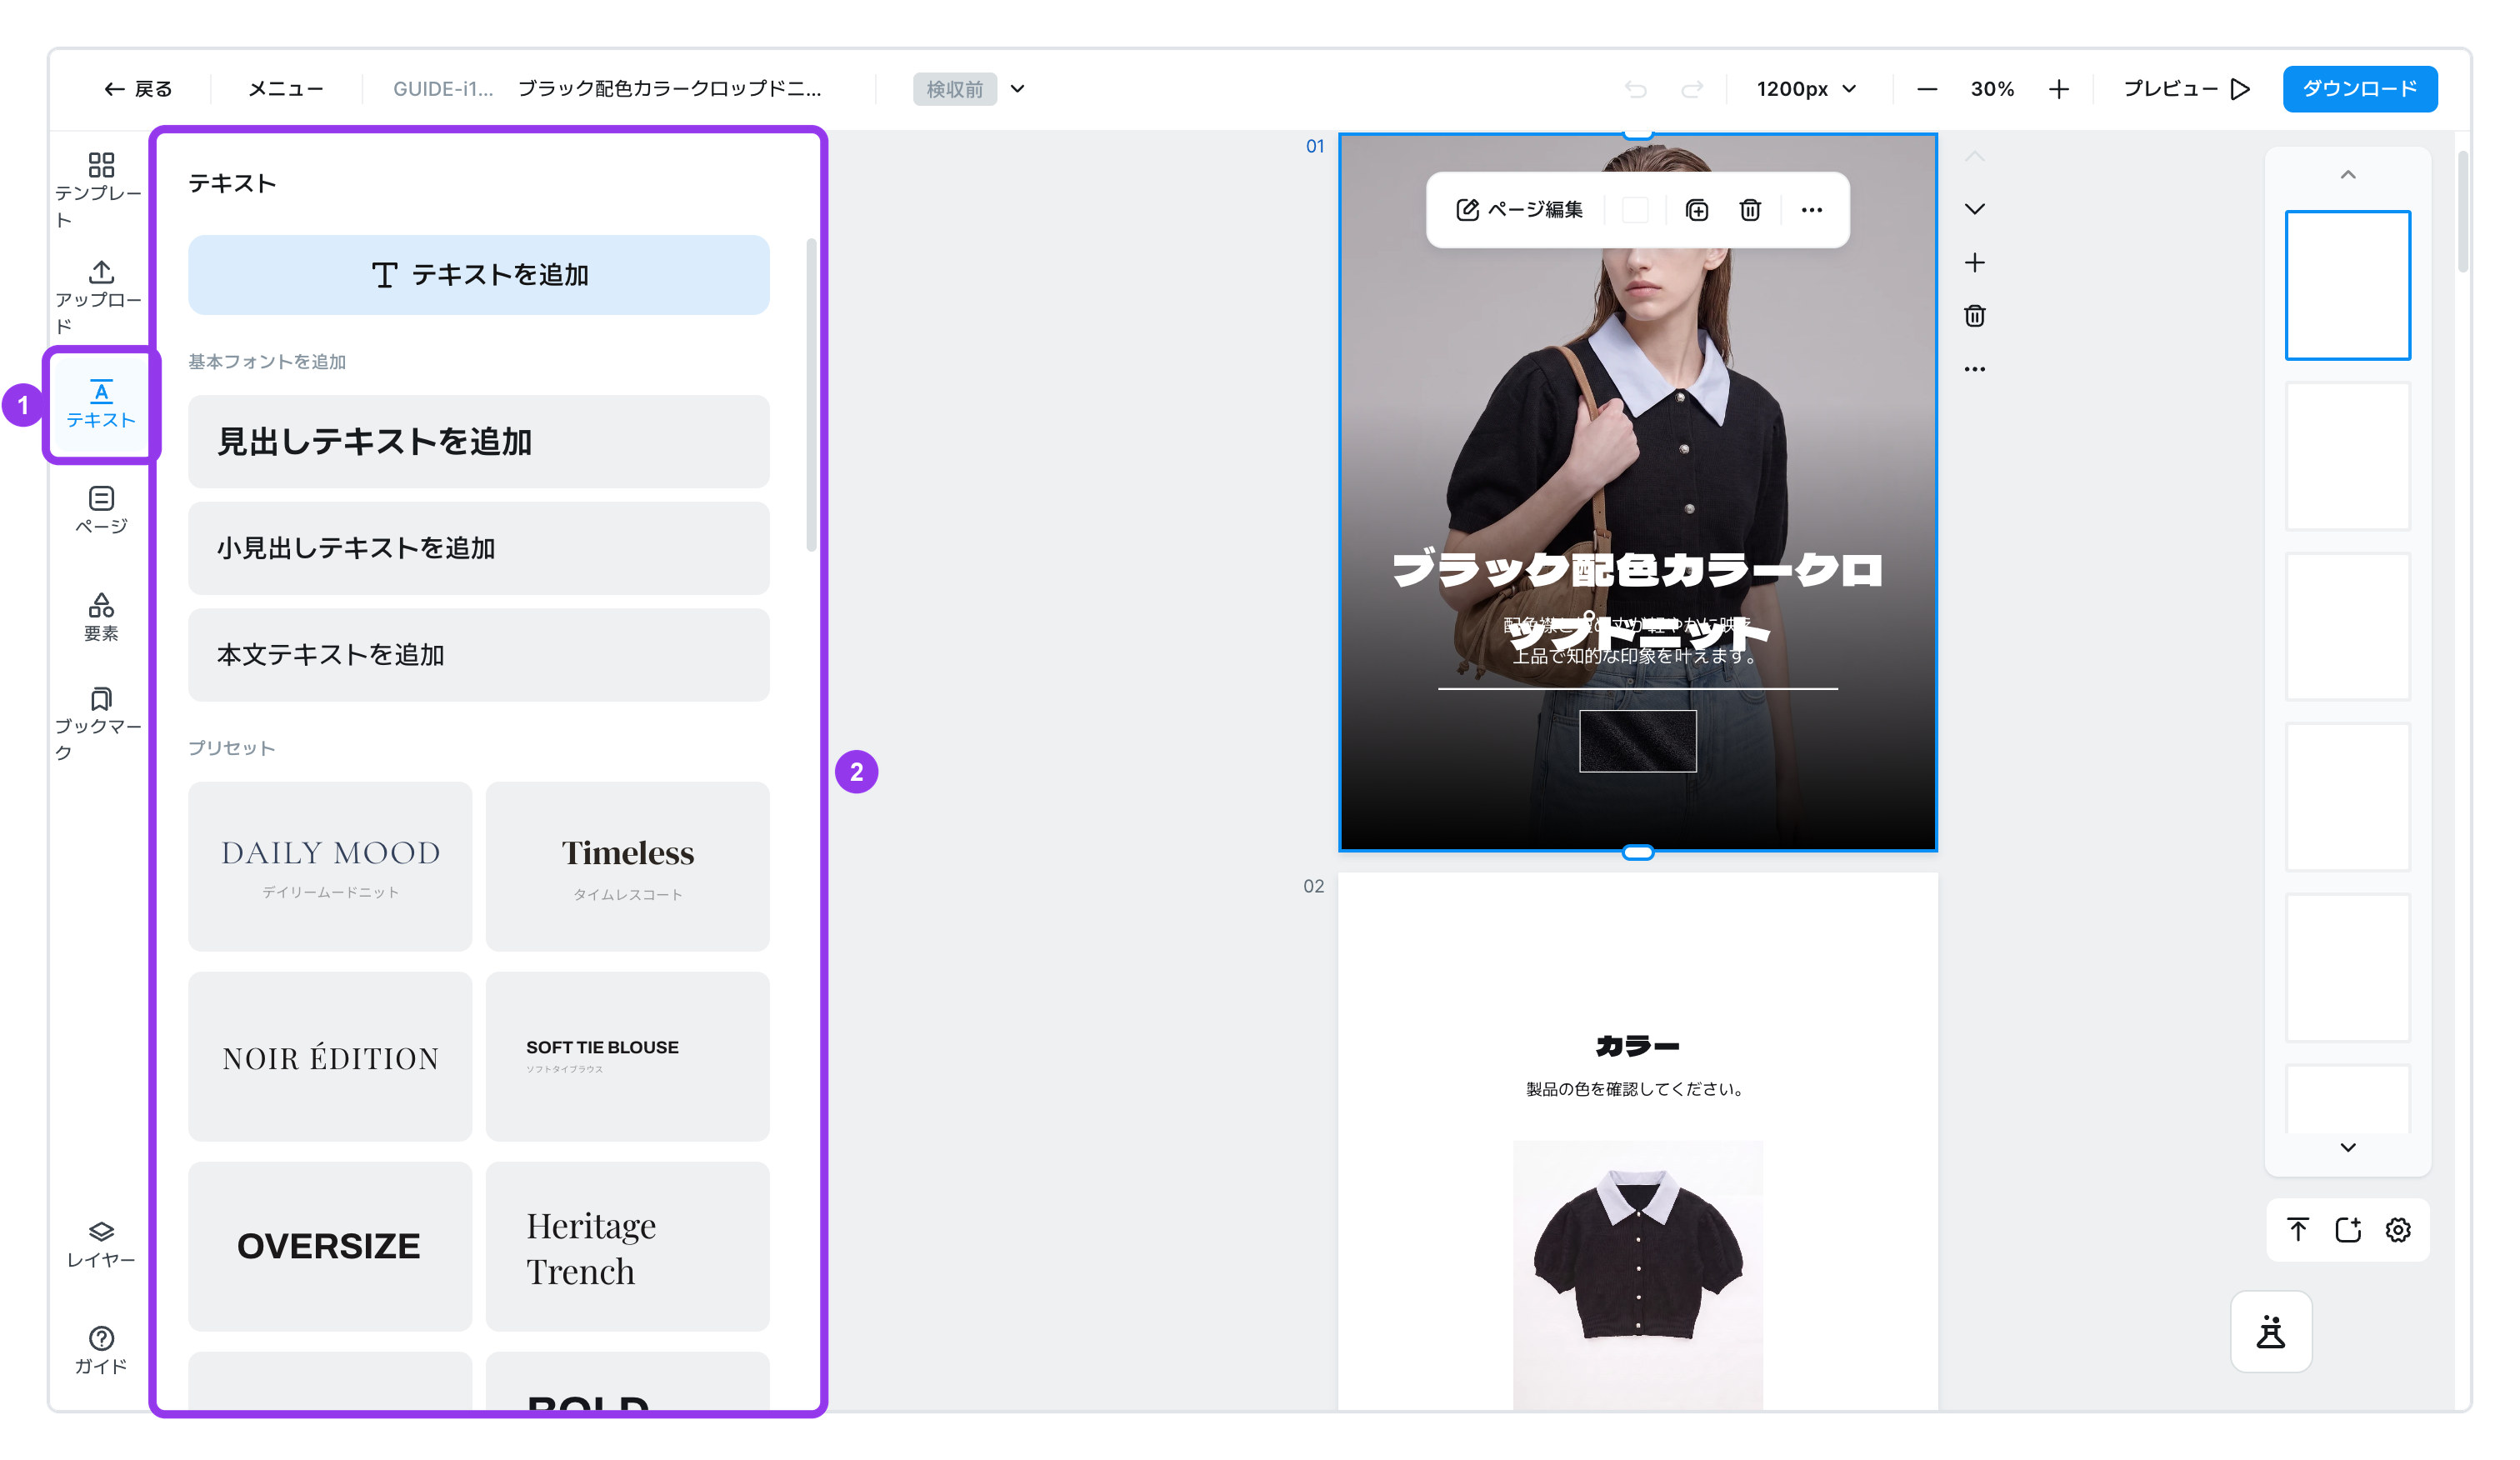Open the テンプレート templates sidebar panel
This screenshot has height=1460, width=2520.
coord(99,190)
